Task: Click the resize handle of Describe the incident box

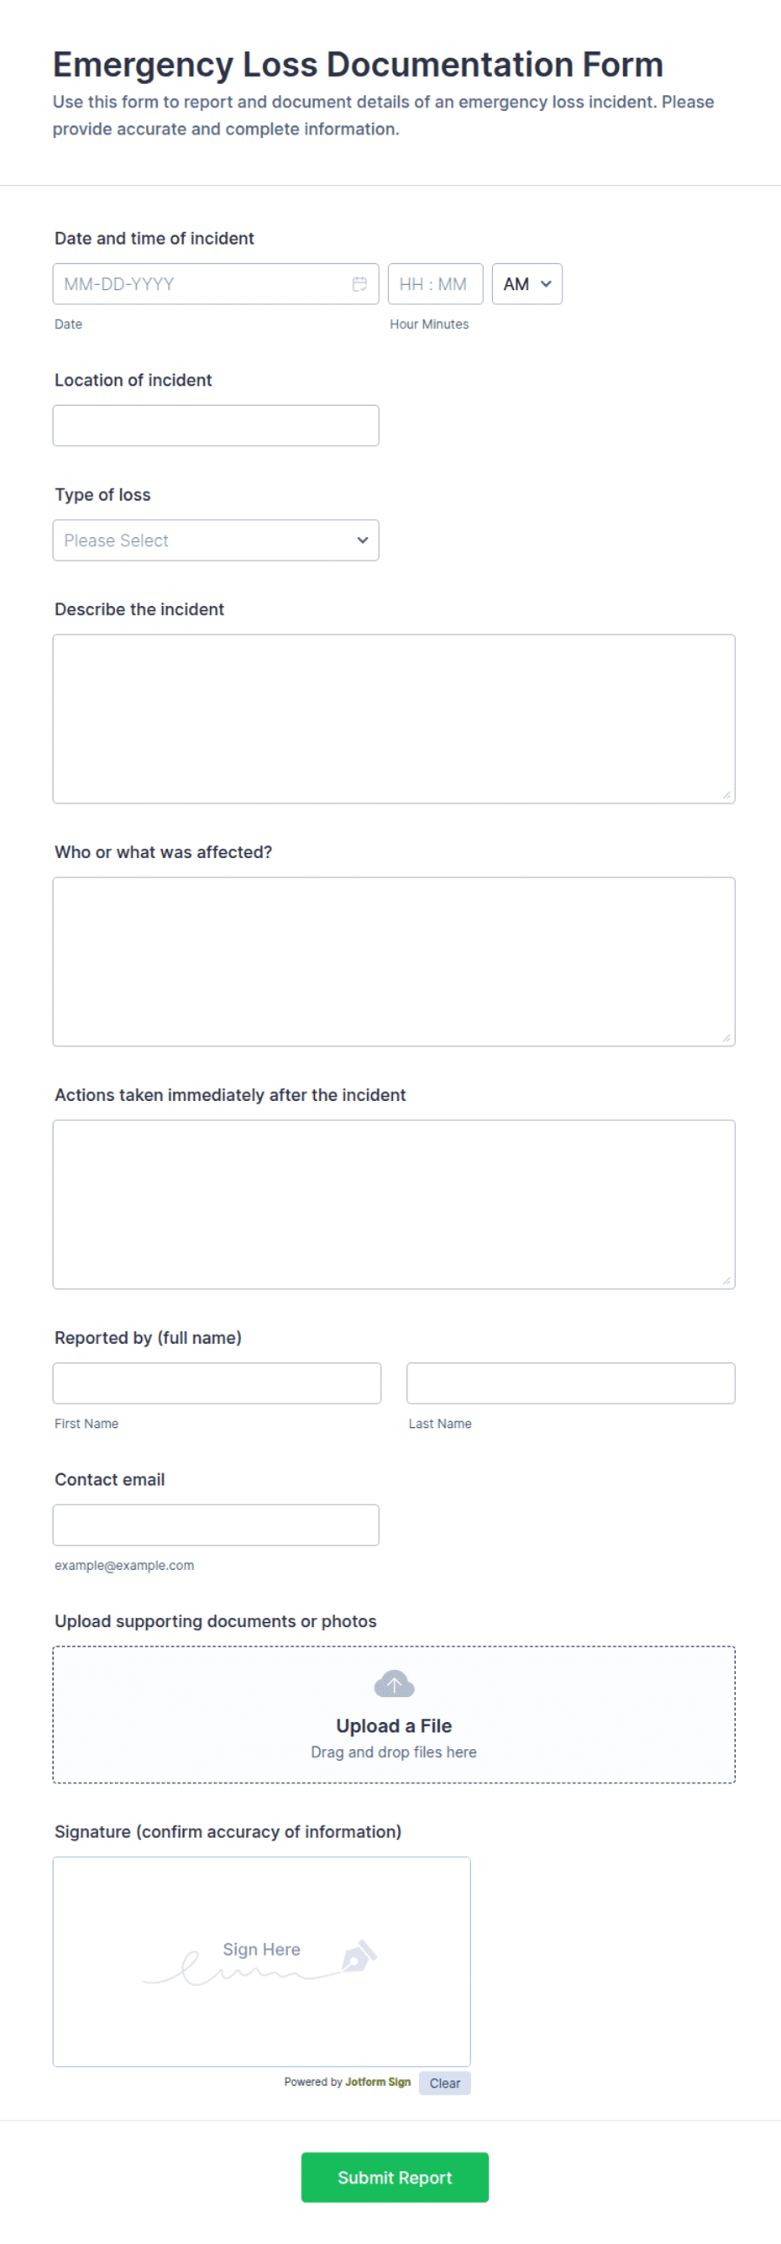Action: 726,794
